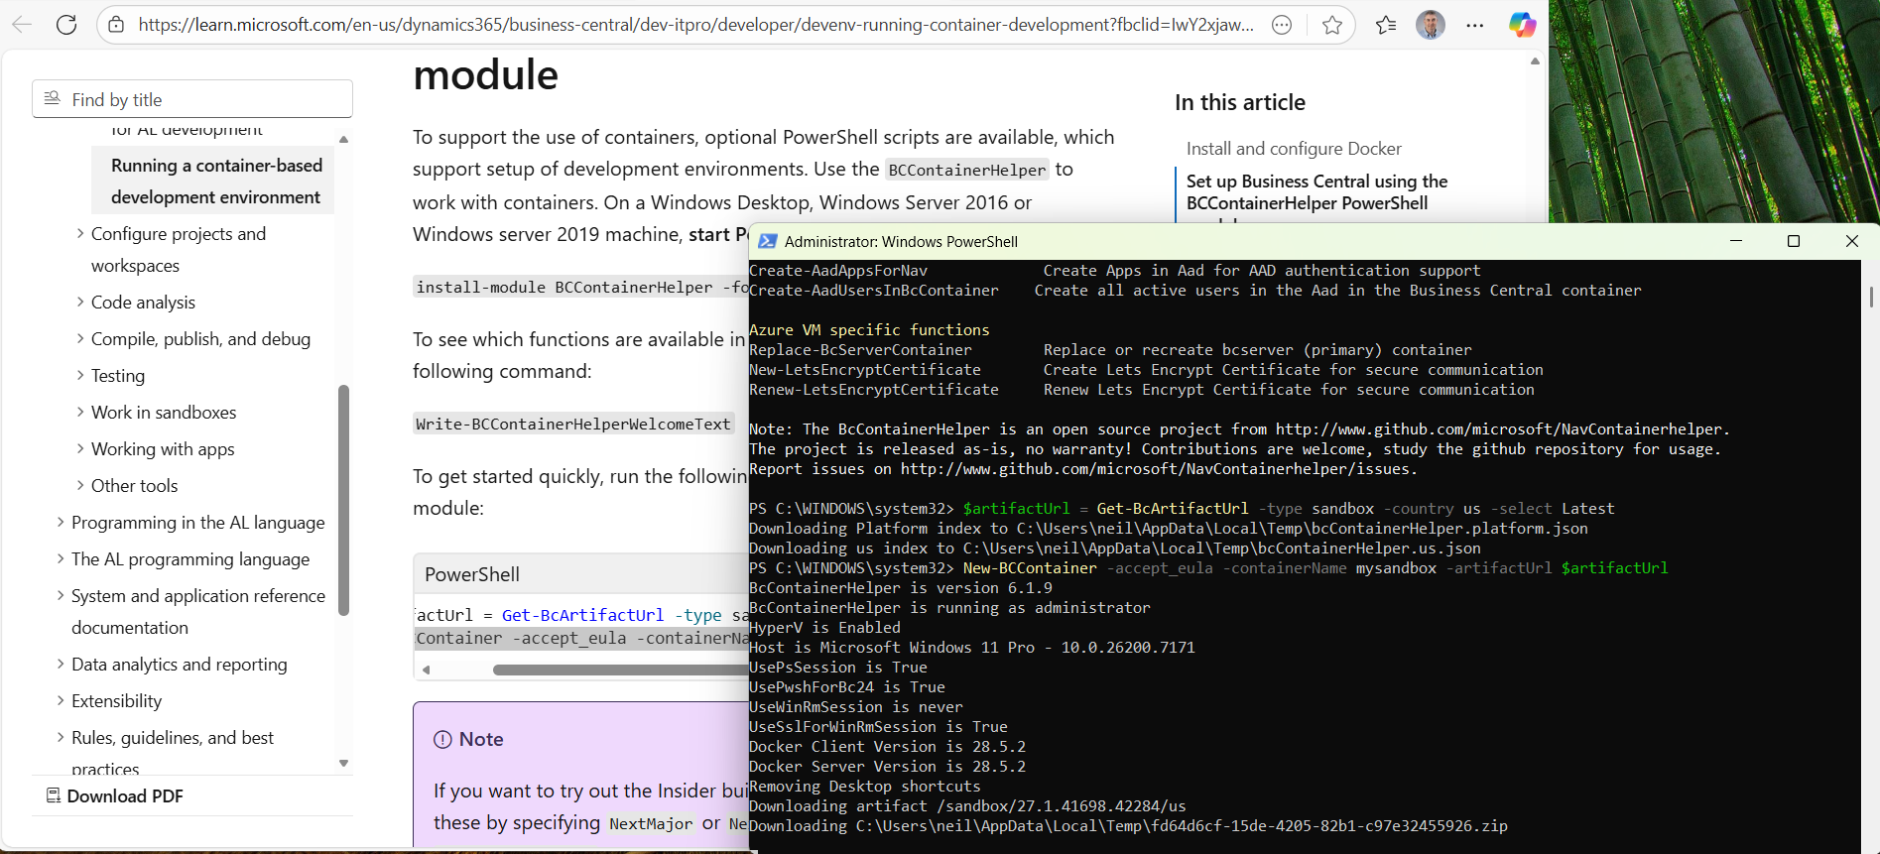
Task: Minimize the PowerShell window
Action: coord(1736,241)
